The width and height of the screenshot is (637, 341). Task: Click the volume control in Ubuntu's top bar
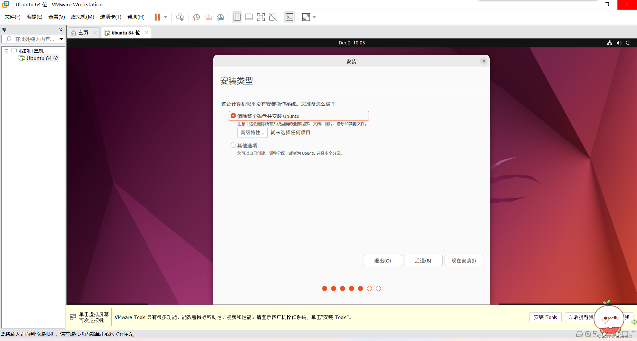[619, 42]
